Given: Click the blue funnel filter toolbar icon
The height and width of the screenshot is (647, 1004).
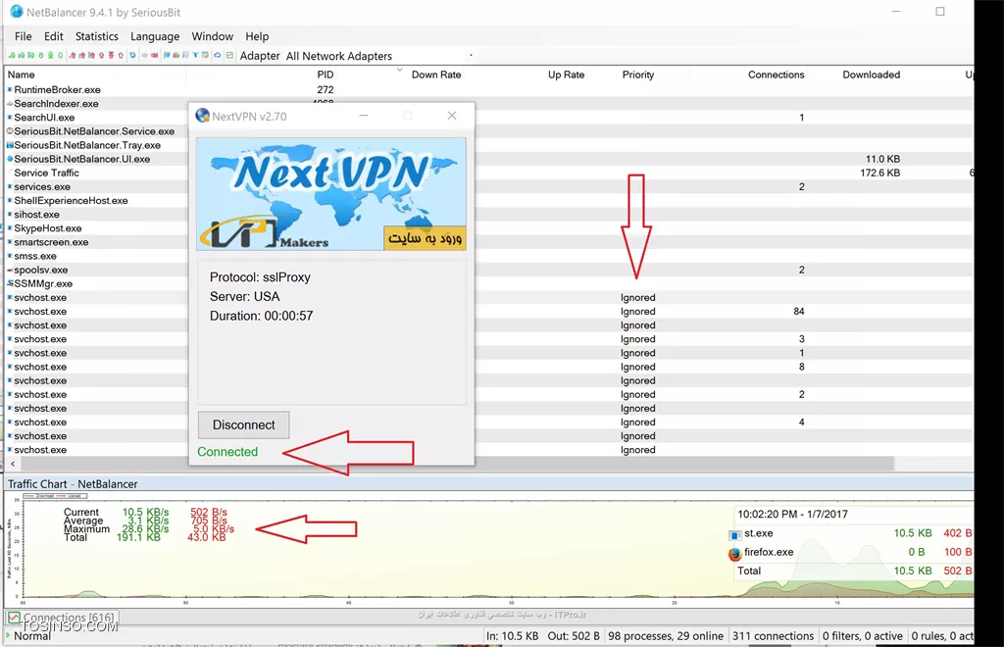Looking at the screenshot, I should tap(195, 55).
